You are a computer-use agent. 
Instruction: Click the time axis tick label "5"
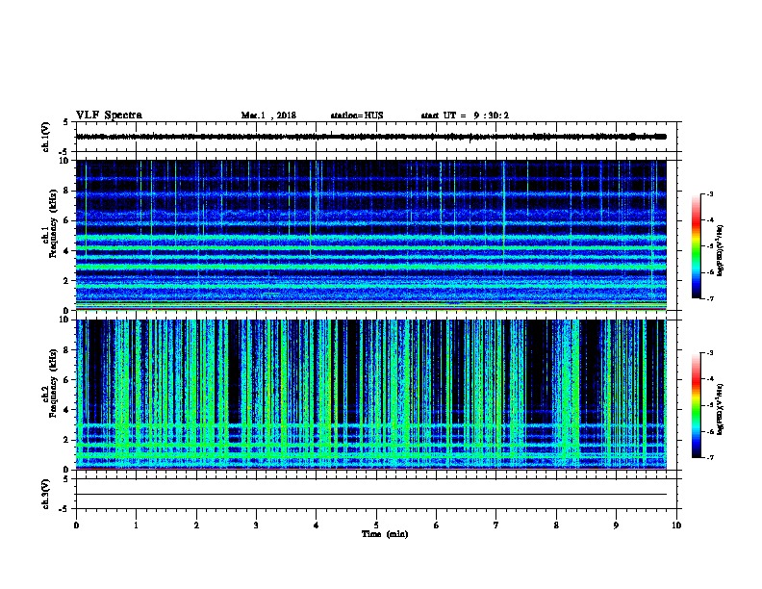click(x=376, y=525)
